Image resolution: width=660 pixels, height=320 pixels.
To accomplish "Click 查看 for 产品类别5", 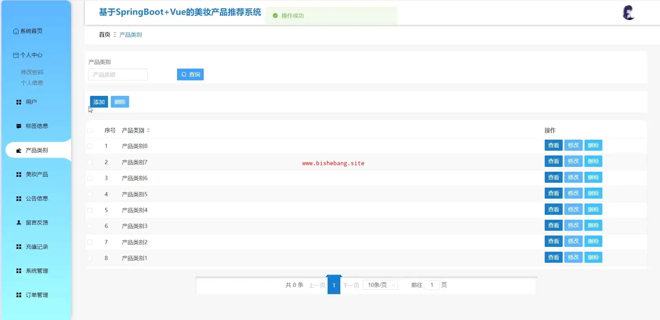I will pyautogui.click(x=554, y=193).
